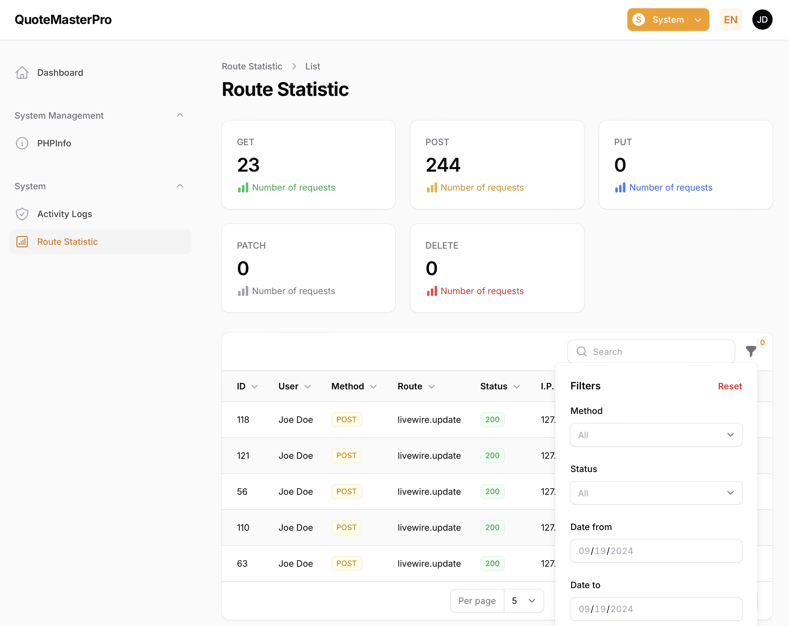Click the Route Statistic chart icon
The image size is (789, 626).
point(22,242)
